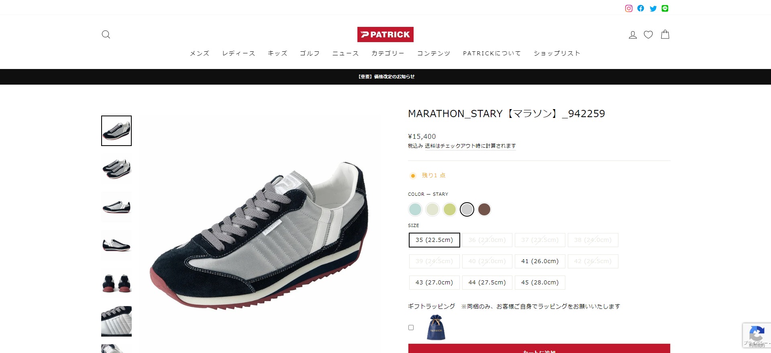The image size is (771, 353).
Task: Tick the gift wrapping checkbox
Action: pyautogui.click(x=411, y=327)
